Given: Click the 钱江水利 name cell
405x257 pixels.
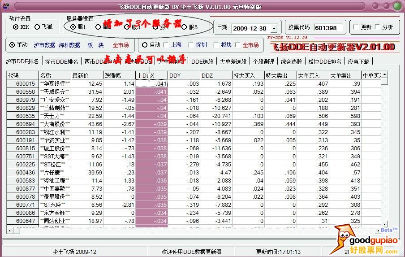Looking at the screenshot, I should 55,132.
